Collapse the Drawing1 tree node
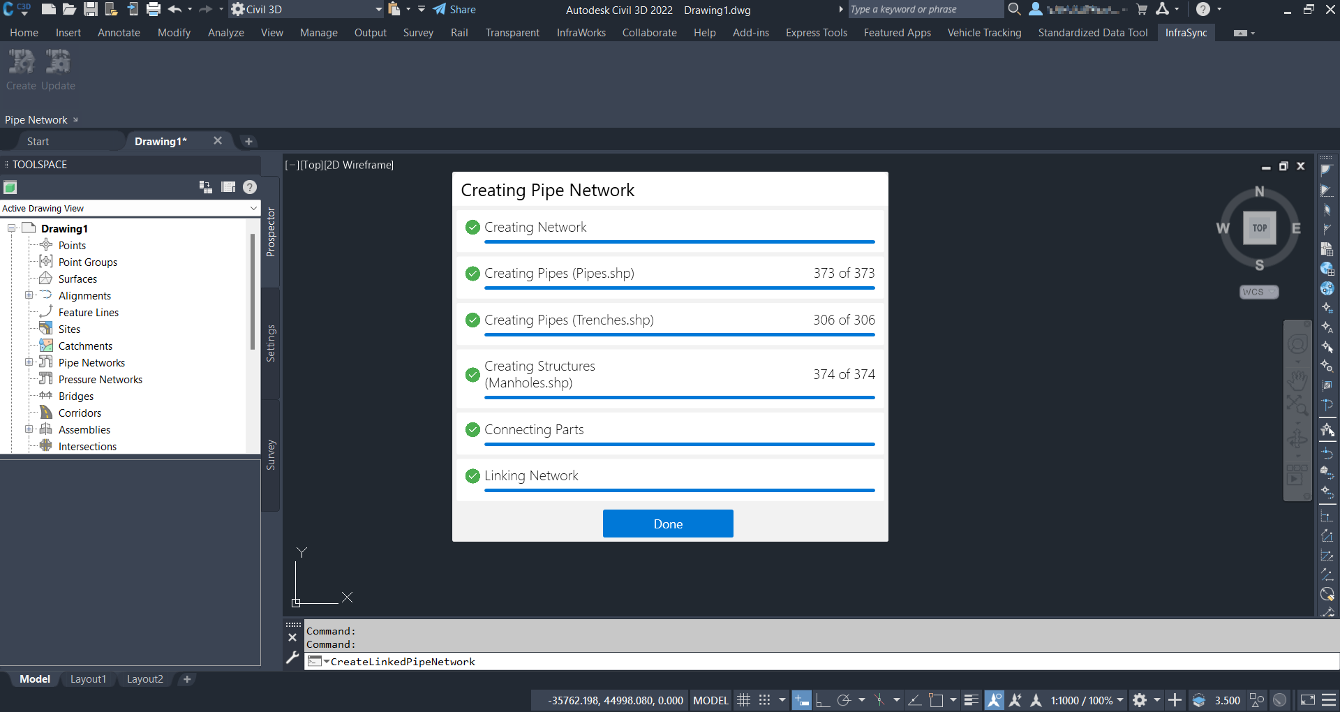Screen dimensions: 1340x712 12,228
